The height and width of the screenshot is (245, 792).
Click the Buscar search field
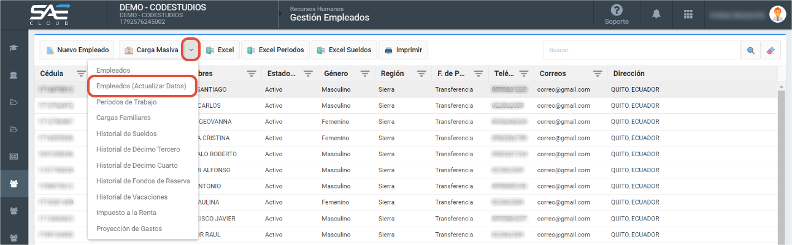click(x=641, y=50)
